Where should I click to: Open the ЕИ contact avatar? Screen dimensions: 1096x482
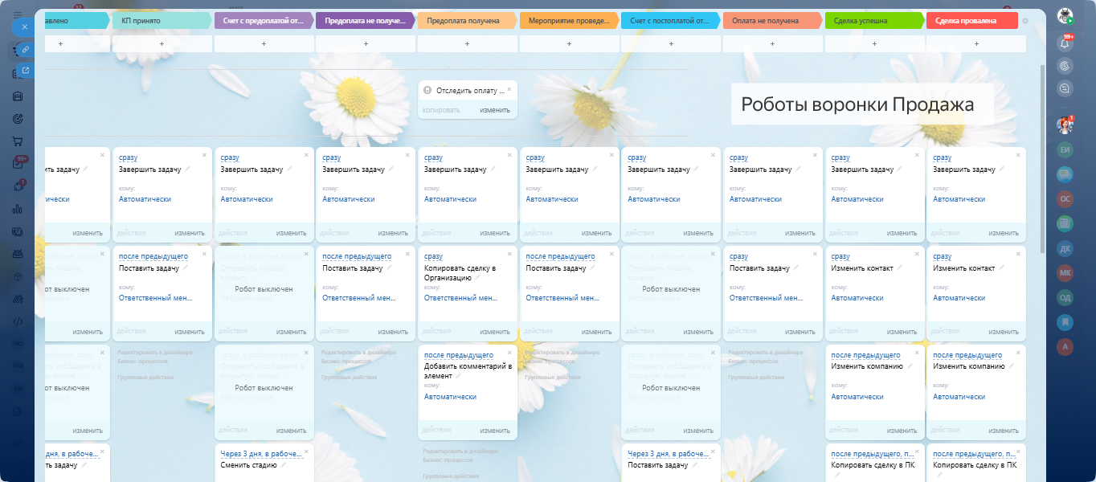pyautogui.click(x=1065, y=149)
